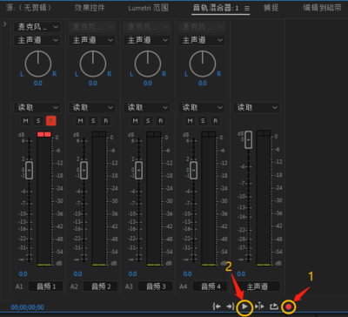The image size is (348, 317).
Task: Switch to the Edit to Tape tab
Action: tap(322, 8)
